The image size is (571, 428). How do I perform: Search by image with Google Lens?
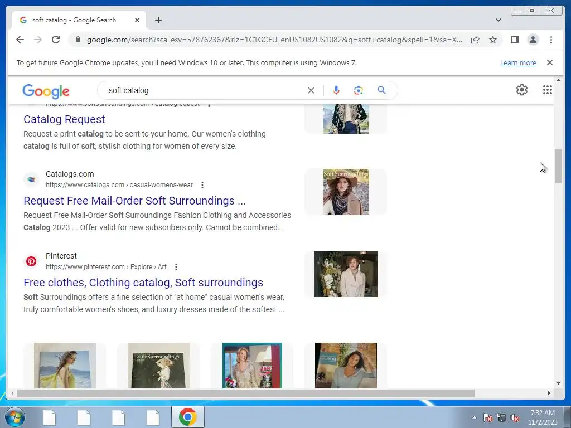[x=359, y=90]
